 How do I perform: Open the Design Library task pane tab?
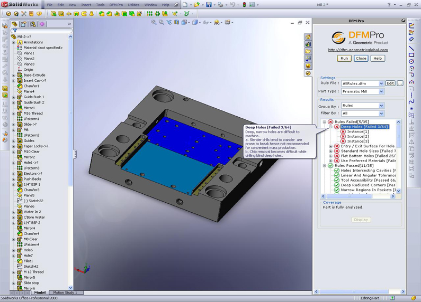[x=308, y=44]
